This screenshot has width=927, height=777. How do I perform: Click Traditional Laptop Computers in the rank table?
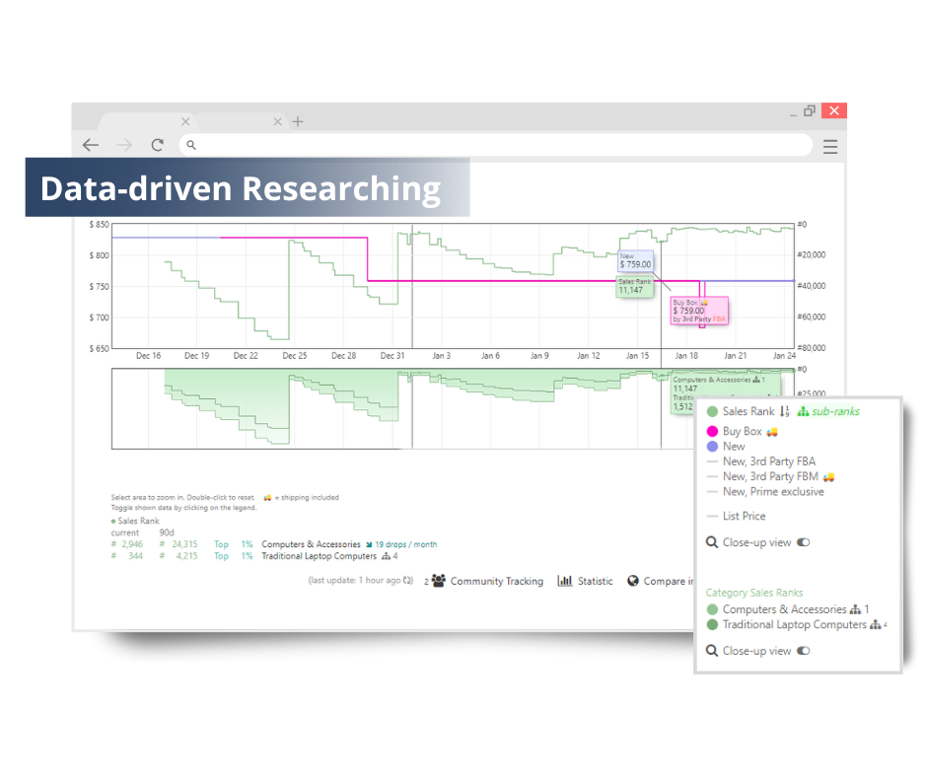tap(320, 556)
